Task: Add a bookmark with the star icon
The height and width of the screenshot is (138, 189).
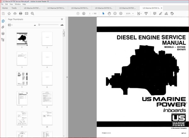Action: [9, 14]
